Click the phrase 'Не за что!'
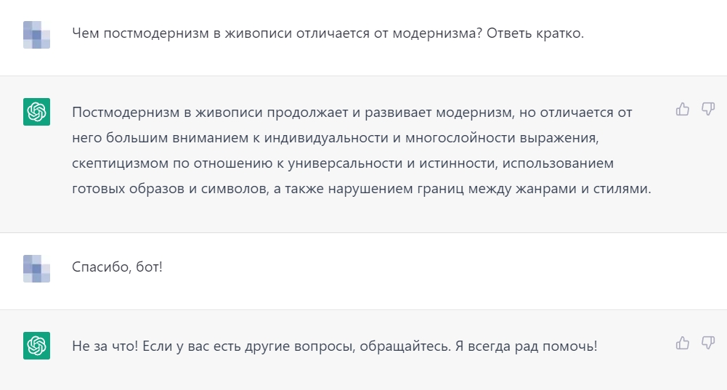The width and height of the screenshot is (727, 390). (x=105, y=346)
